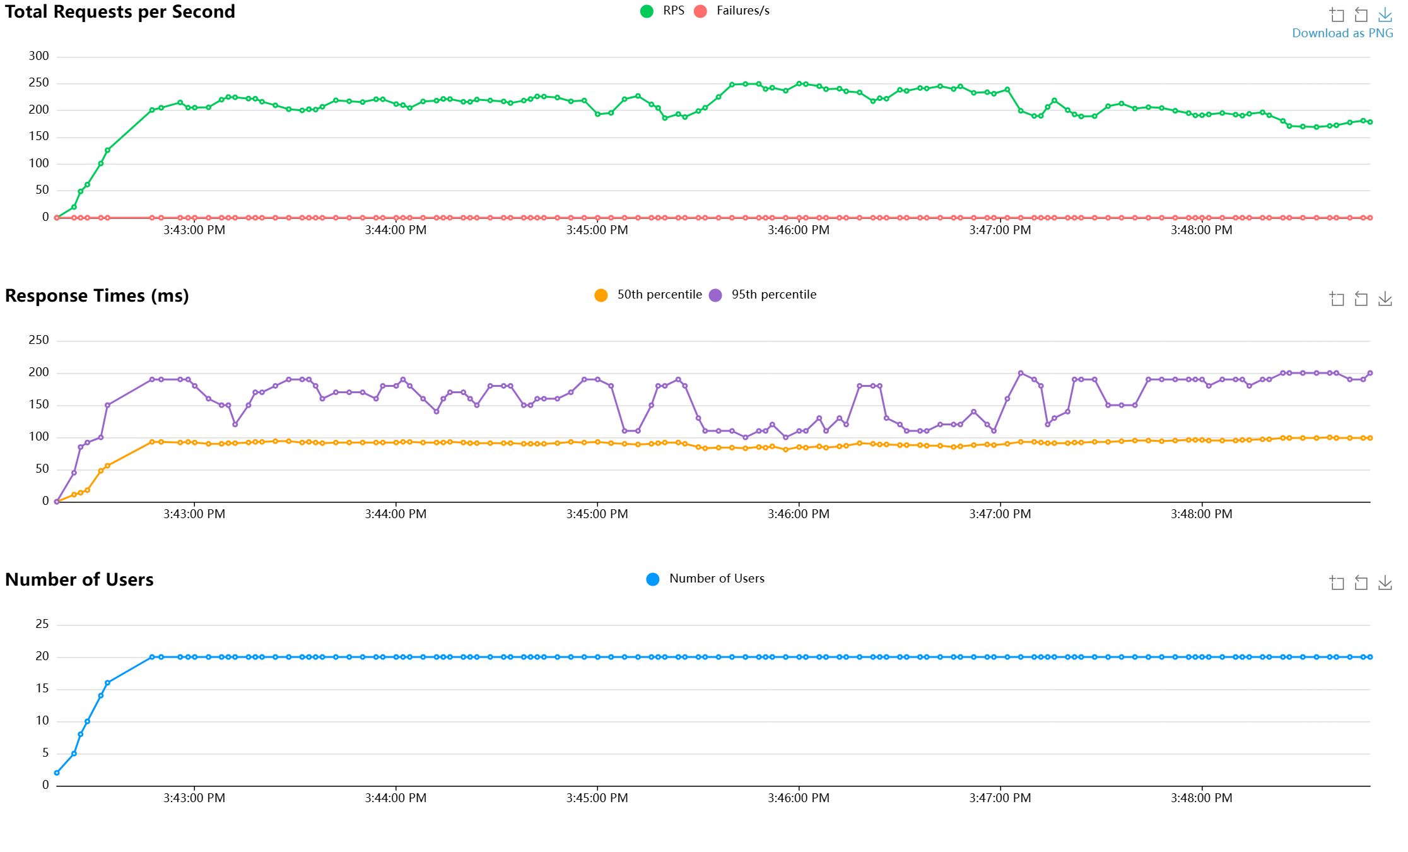This screenshot has height=852, width=1408.
Task: Restore zoom on the Number of Users chart
Action: [1361, 583]
